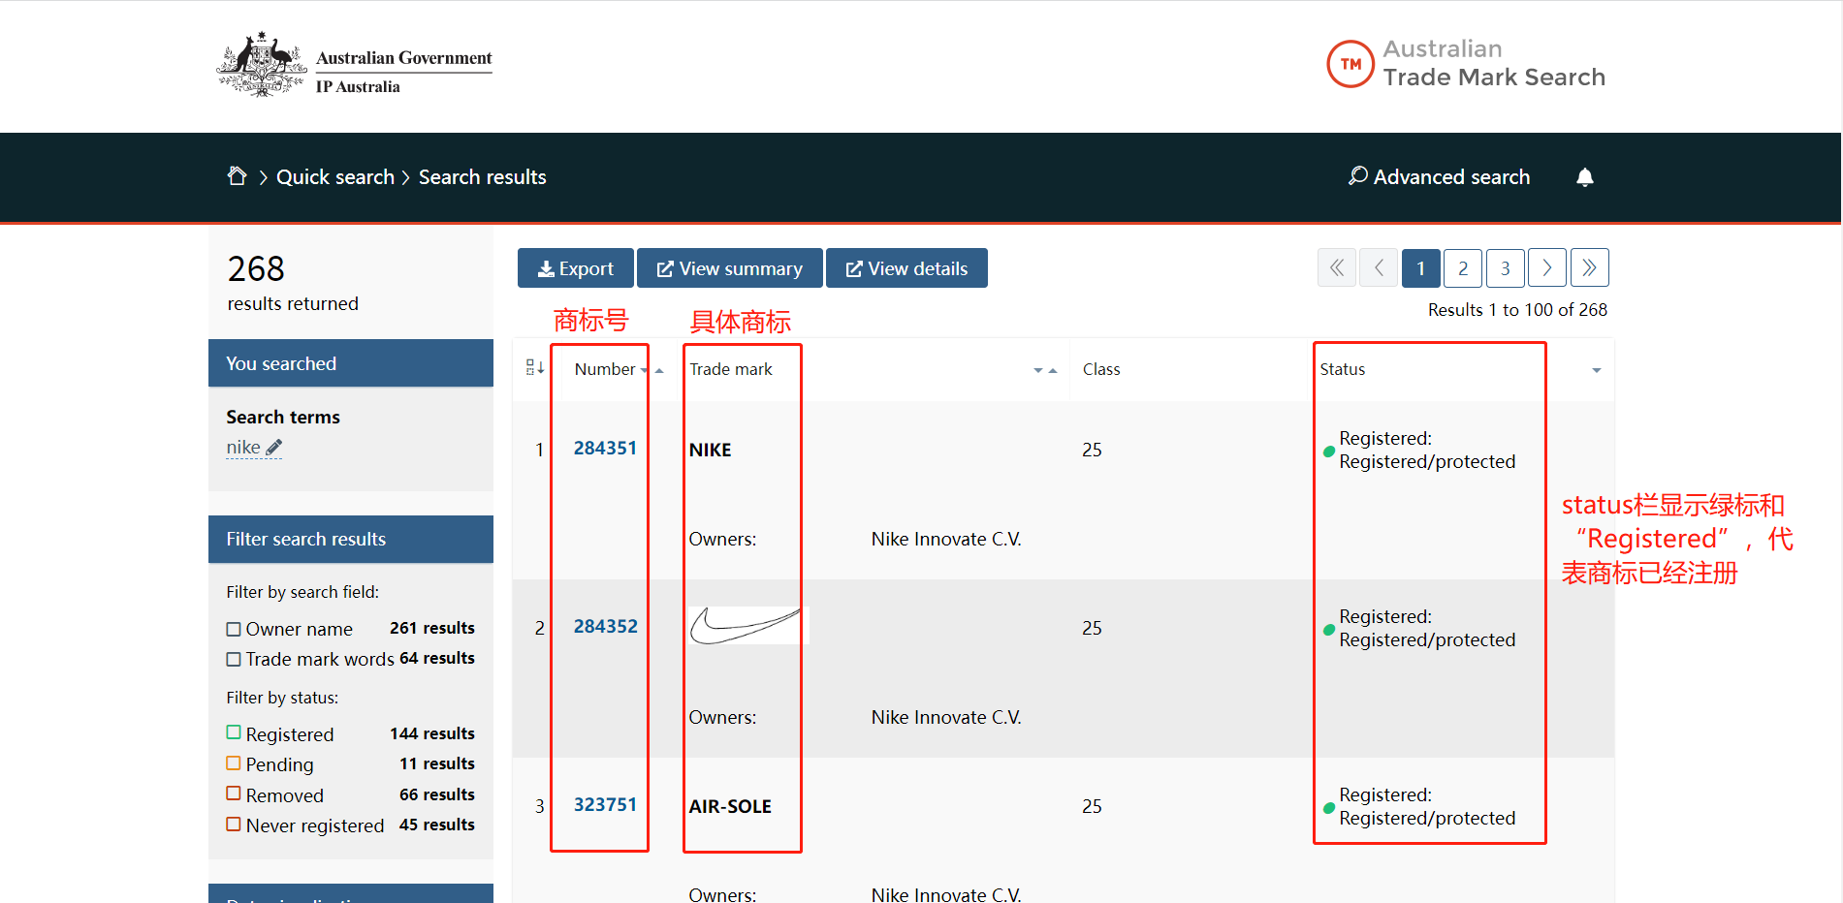Expand the Status column dropdown arrow
The height and width of the screenshot is (903, 1843).
(x=1597, y=370)
